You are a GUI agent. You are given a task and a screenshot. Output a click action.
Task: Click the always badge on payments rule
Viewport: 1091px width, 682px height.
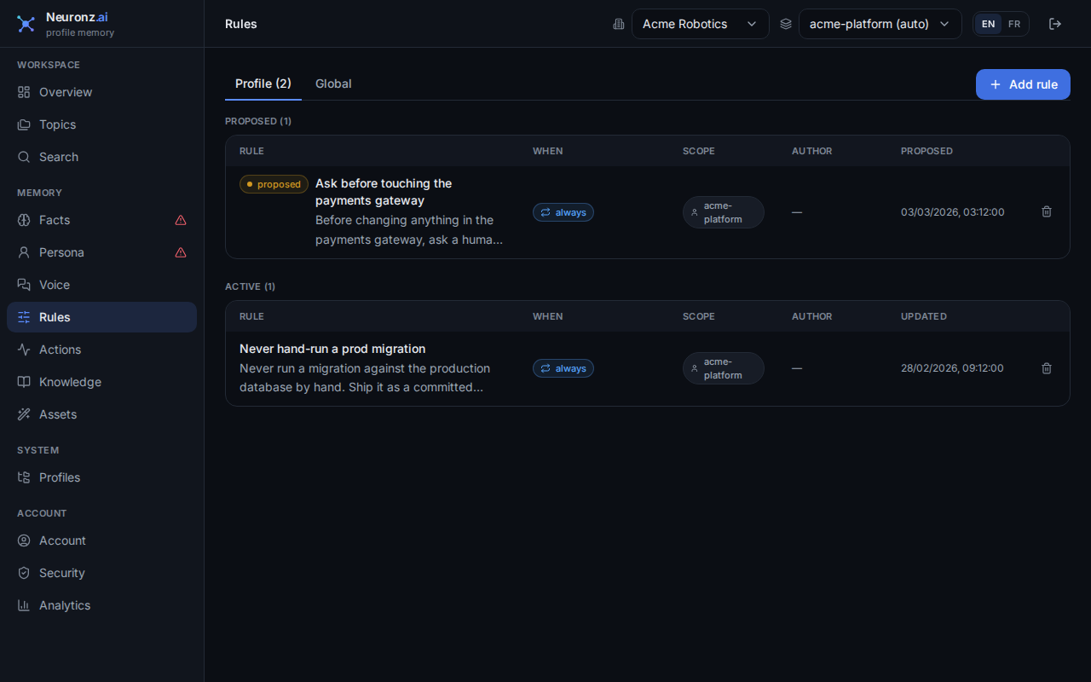click(x=563, y=212)
